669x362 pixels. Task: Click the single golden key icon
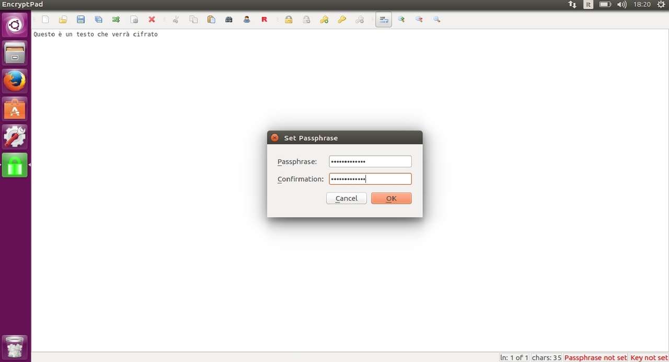[342, 20]
